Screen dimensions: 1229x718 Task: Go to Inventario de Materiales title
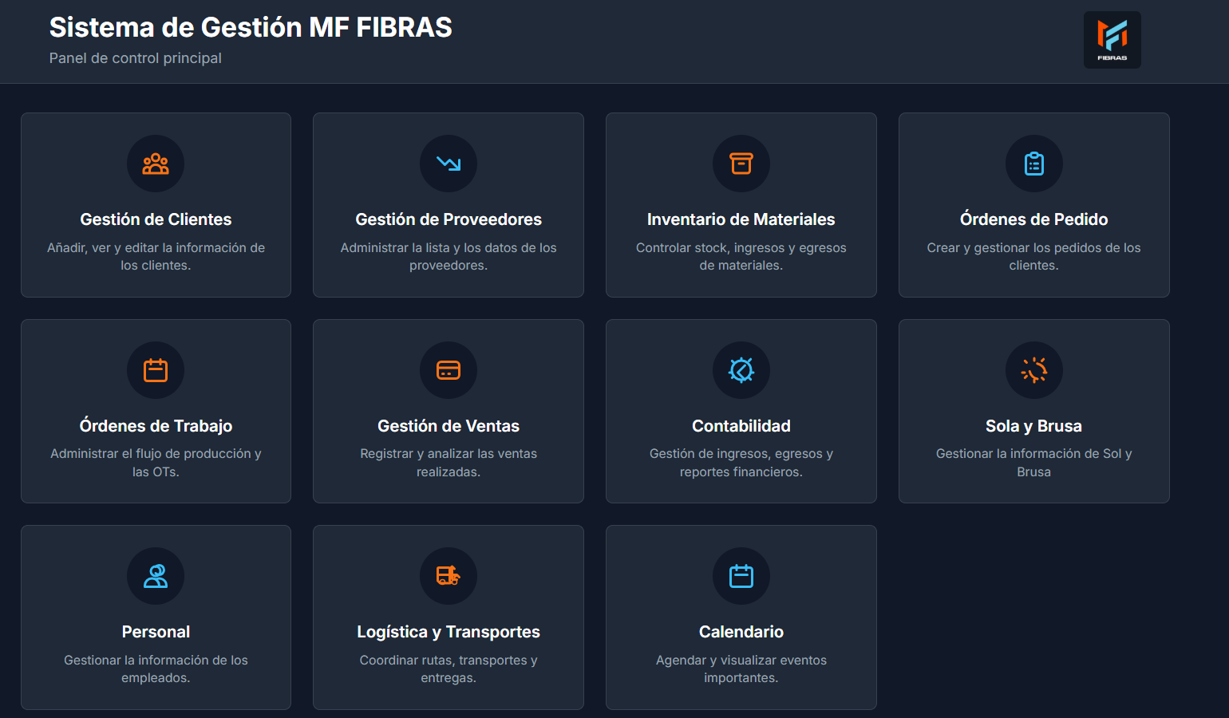click(741, 219)
